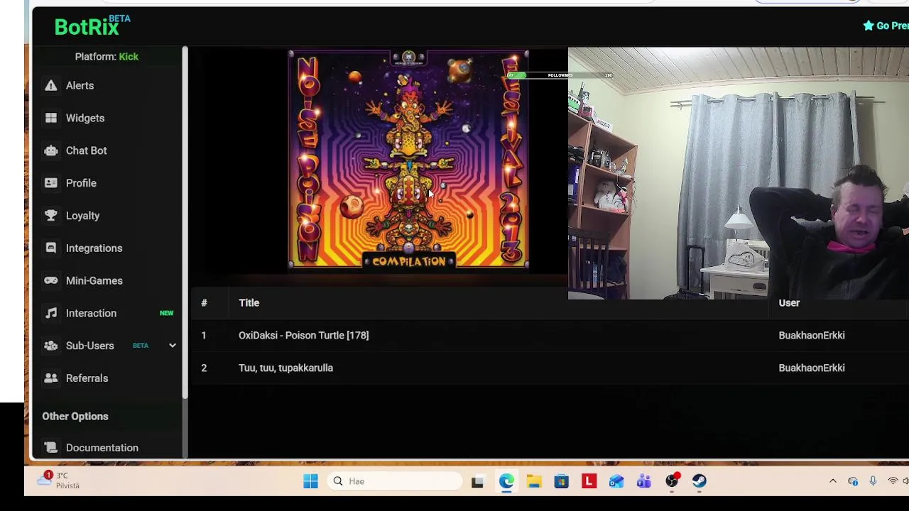Open Microsoft Store from the taskbar
The image size is (909, 511).
pos(561,481)
